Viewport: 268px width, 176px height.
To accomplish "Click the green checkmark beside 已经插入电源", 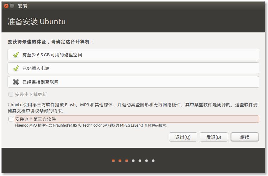I will click(x=16, y=68).
